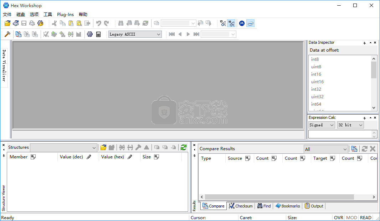The width and height of the screenshot is (380, 221).
Task: Pin the Data Inspector panel
Action: [364, 43]
